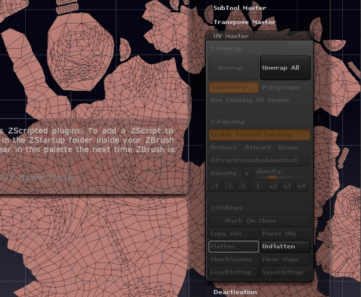Expand the SubTool Master plugin menu
361x297 pixels.
[x=240, y=8]
